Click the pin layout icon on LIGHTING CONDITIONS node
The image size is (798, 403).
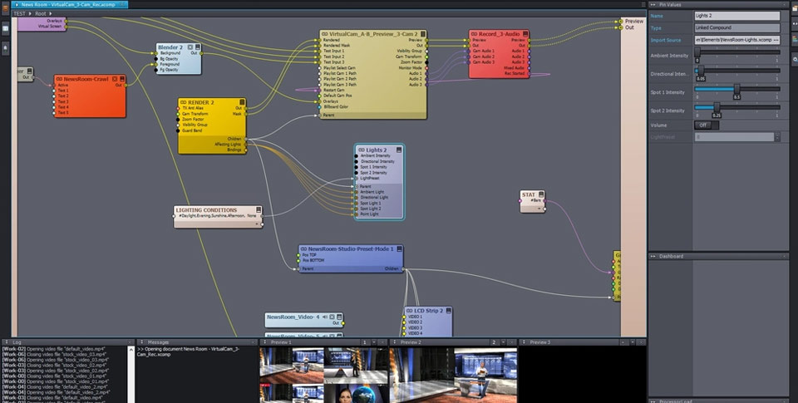pos(259,209)
